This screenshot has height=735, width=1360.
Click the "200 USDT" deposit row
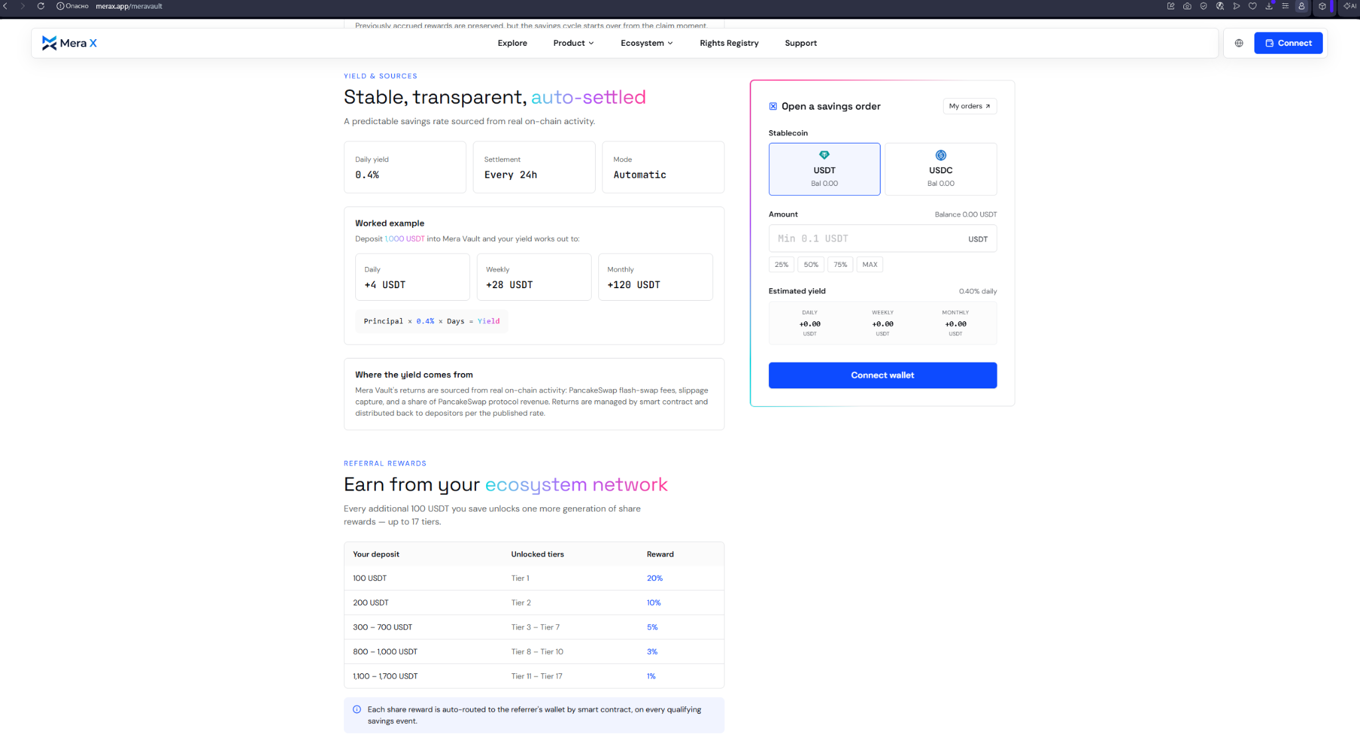tap(534, 603)
